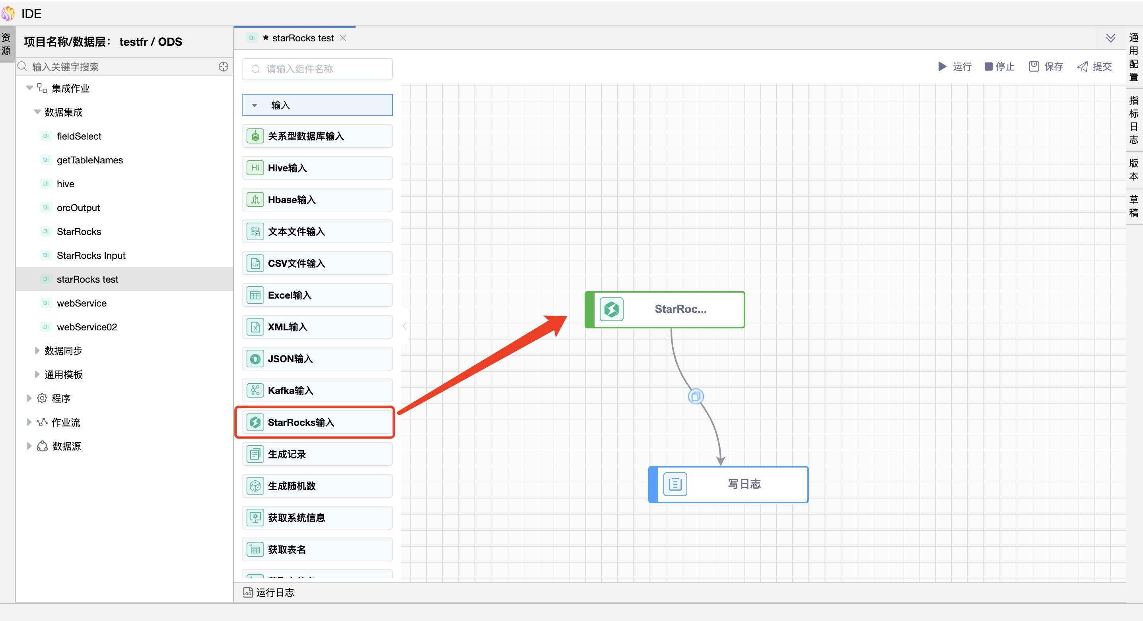Viewport: 1143px width, 621px height.
Task: Click Submit (提交) paper plane icon
Action: pos(1083,66)
